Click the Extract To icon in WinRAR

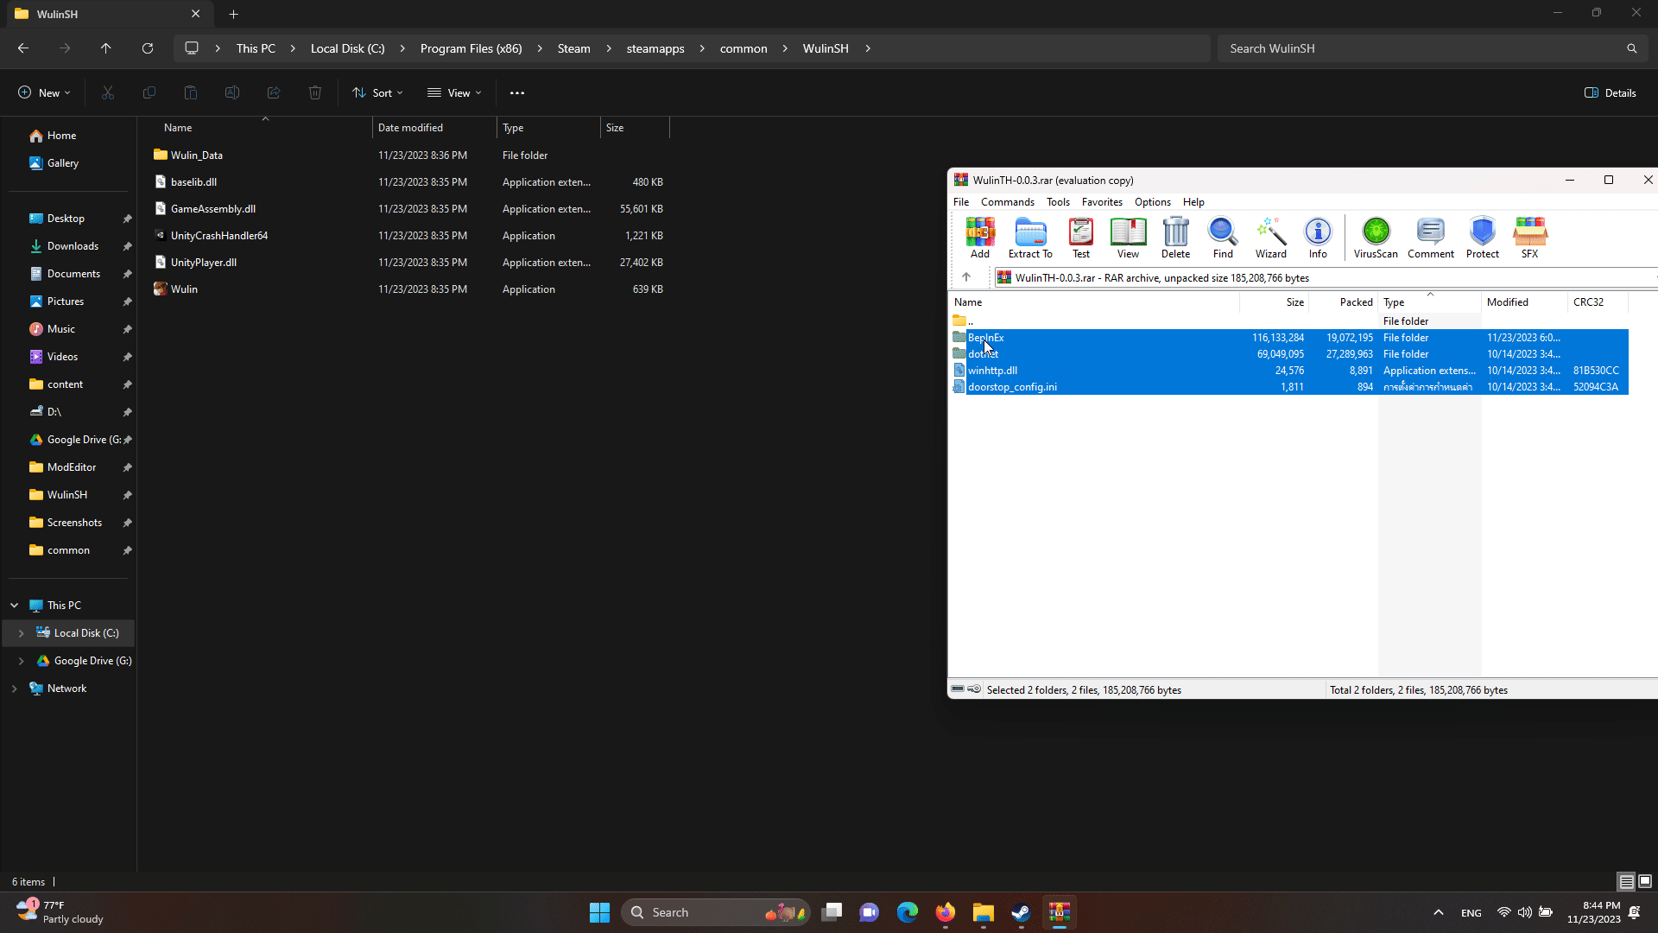(x=1030, y=238)
